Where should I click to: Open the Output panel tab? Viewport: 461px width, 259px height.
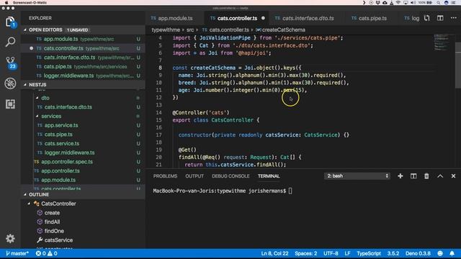pos(194,176)
